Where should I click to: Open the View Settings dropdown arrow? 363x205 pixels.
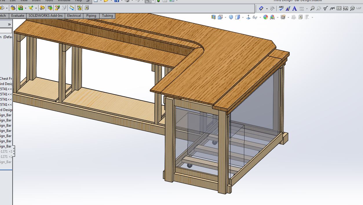point(288,17)
